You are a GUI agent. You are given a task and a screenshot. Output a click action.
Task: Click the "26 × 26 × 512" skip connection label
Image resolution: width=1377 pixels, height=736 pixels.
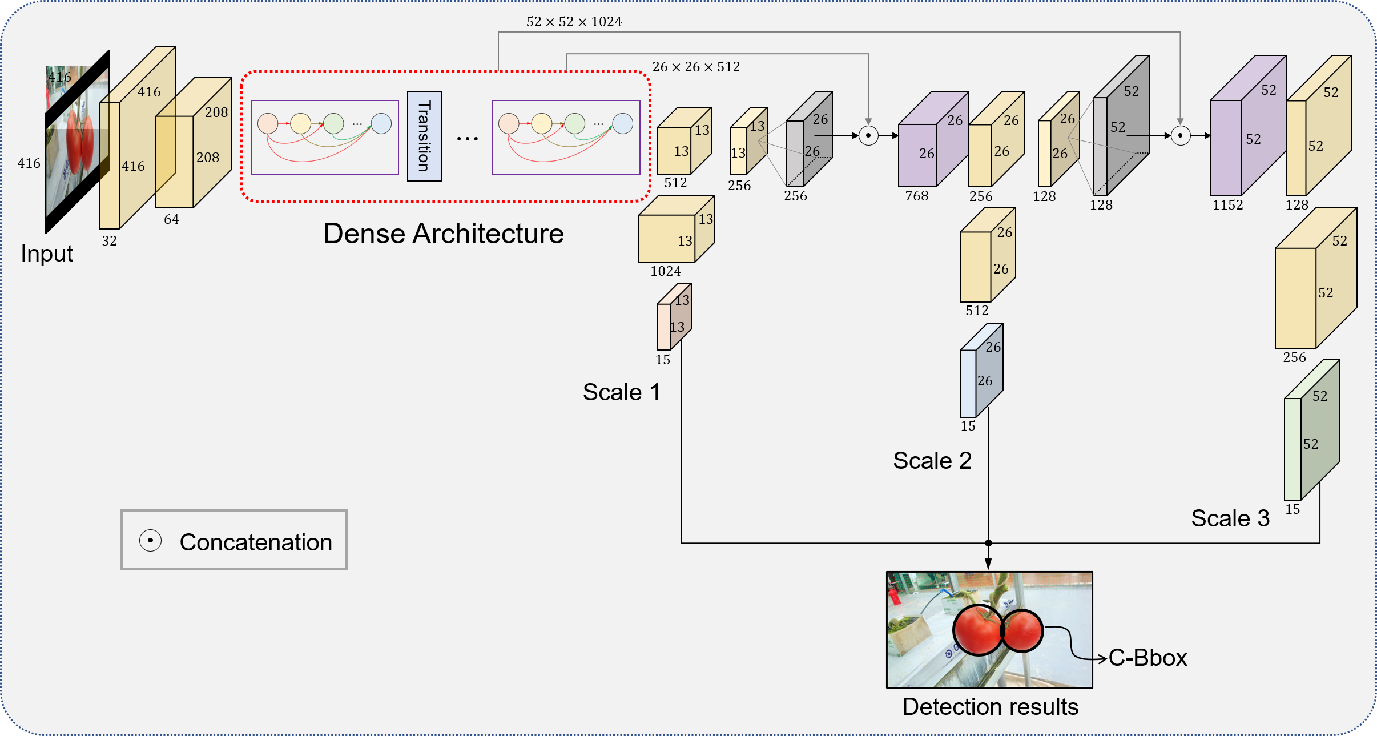pyautogui.click(x=696, y=67)
